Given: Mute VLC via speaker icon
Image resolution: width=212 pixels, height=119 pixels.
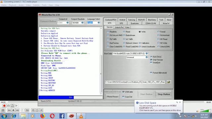Looking at the screenshot, I should coord(197,111).
